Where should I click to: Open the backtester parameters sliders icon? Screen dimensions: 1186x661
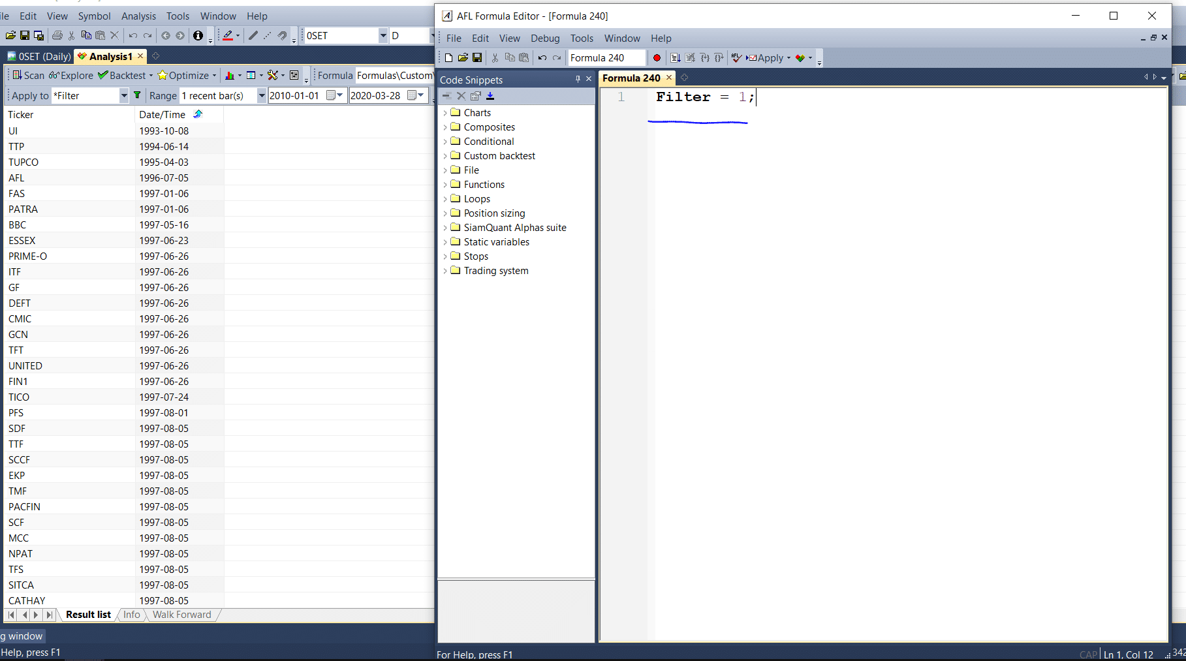[x=294, y=76]
